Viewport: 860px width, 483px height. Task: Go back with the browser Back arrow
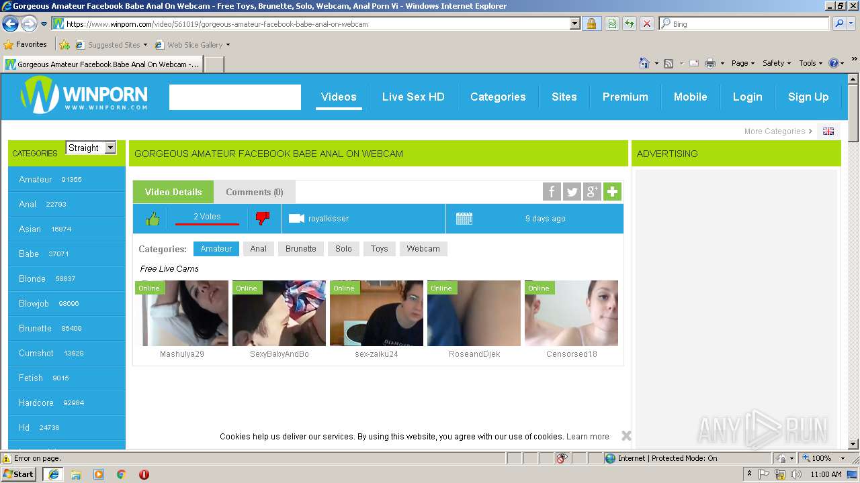10,24
